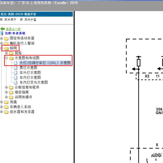
Task: Click the 菜单展开 expand-all button
Action: (10, 20)
